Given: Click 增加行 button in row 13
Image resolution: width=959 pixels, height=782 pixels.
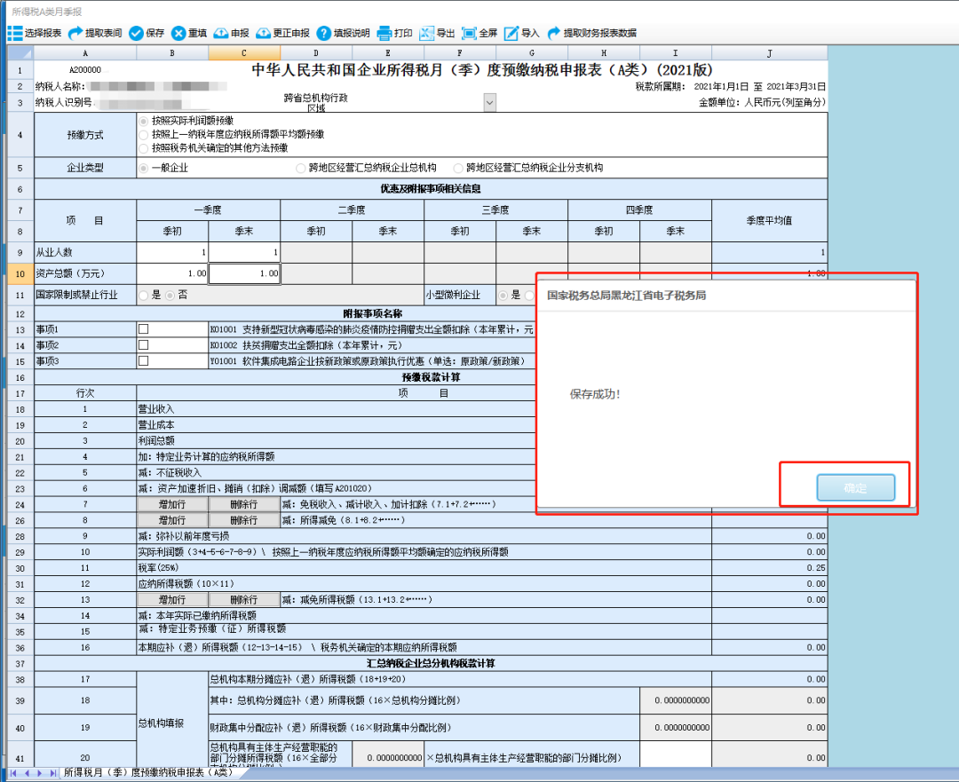Looking at the screenshot, I should (x=172, y=600).
